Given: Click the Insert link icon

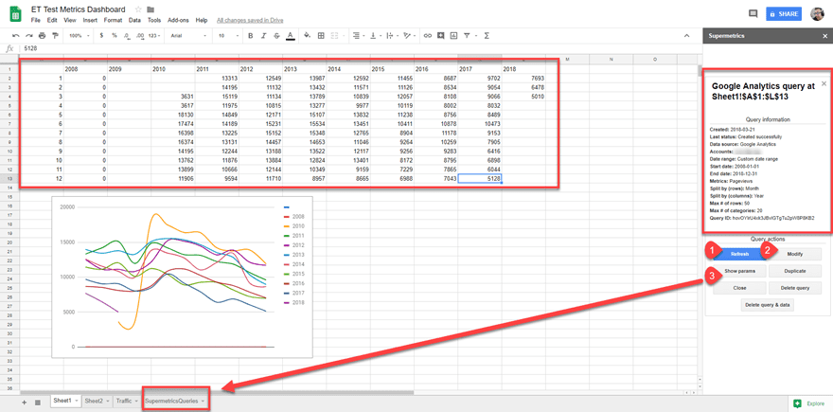Looking at the screenshot, I should click(x=427, y=36).
